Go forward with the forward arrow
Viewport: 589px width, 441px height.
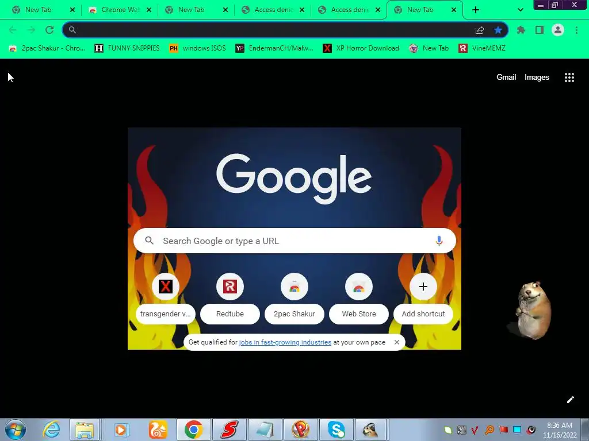(31, 30)
